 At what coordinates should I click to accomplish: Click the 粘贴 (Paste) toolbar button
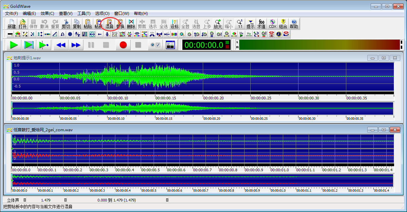88,24
